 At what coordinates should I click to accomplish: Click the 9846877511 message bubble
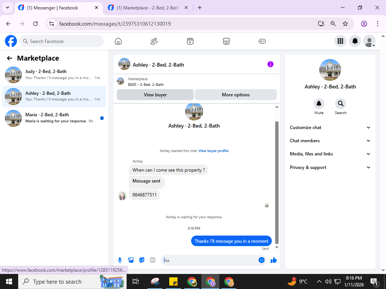(x=144, y=195)
